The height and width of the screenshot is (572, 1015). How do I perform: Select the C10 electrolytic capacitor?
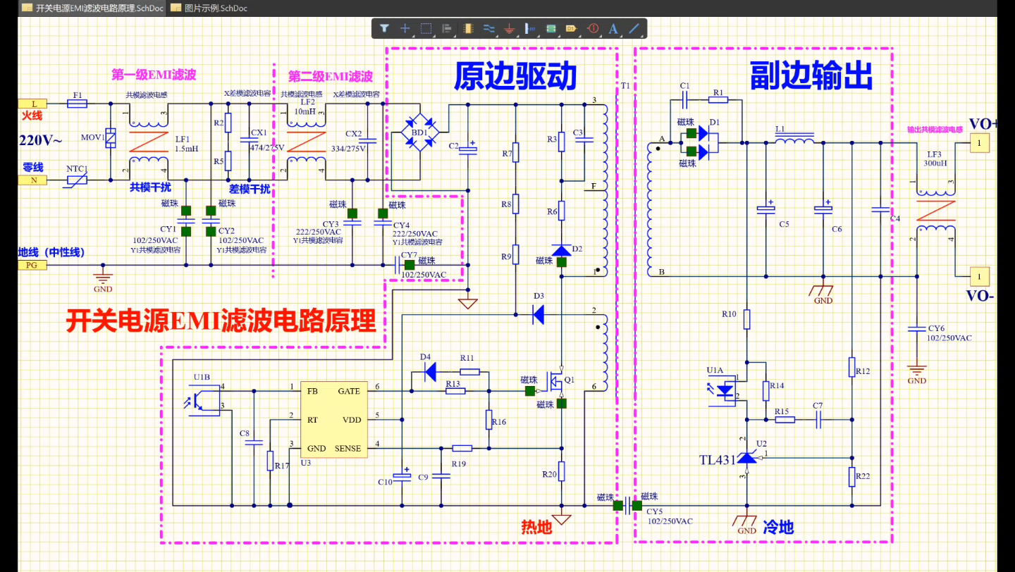pyautogui.click(x=402, y=474)
